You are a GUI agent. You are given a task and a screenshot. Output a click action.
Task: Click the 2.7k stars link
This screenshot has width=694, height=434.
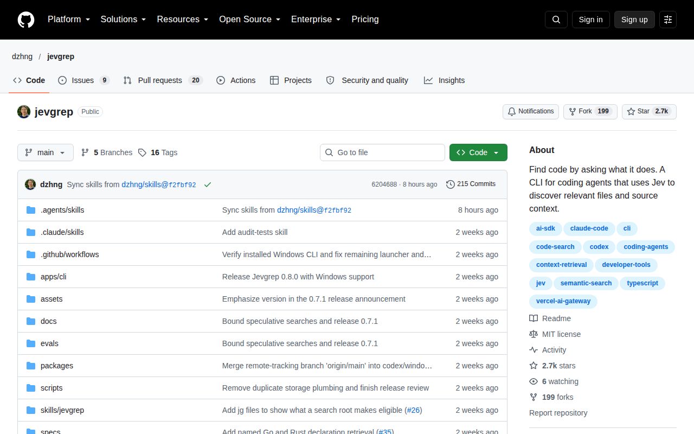pyautogui.click(x=552, y=366)
